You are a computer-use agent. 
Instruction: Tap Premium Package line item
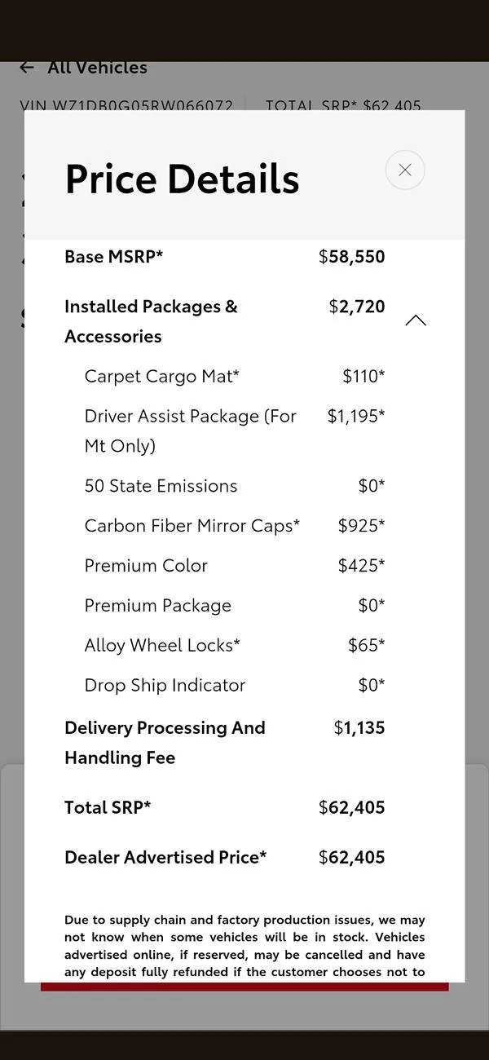coord(234,605)
